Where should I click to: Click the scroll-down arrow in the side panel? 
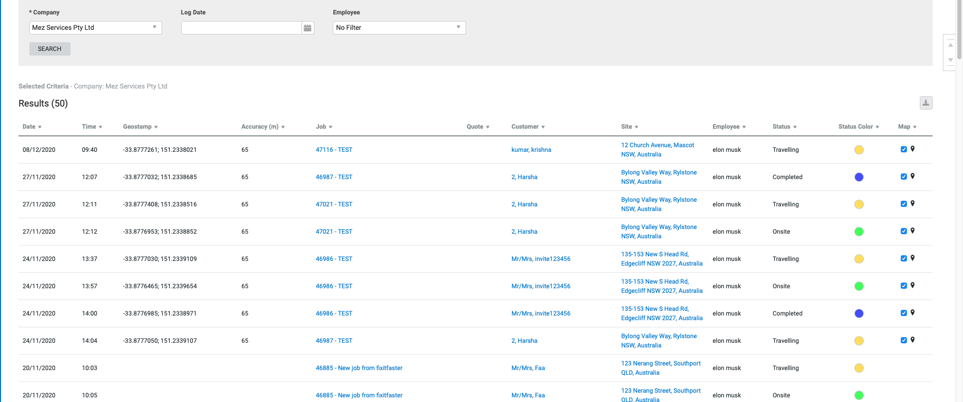point(951,60)
